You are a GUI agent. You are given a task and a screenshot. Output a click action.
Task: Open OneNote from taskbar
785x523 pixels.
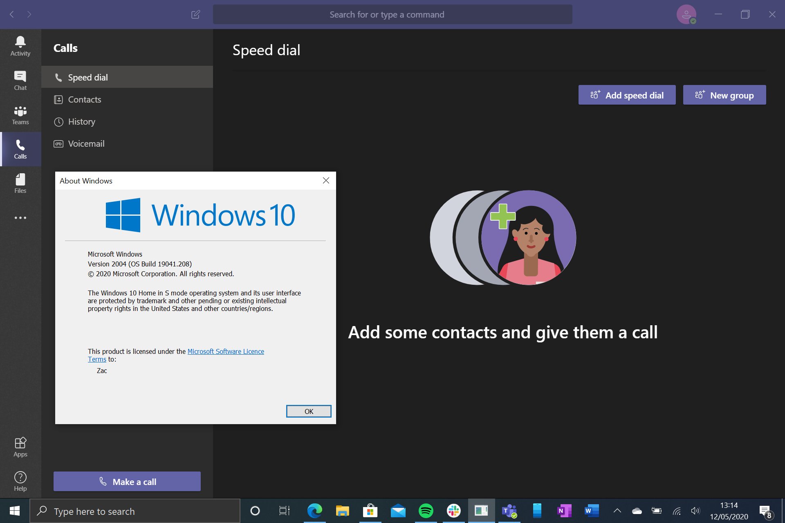(565, 511)
